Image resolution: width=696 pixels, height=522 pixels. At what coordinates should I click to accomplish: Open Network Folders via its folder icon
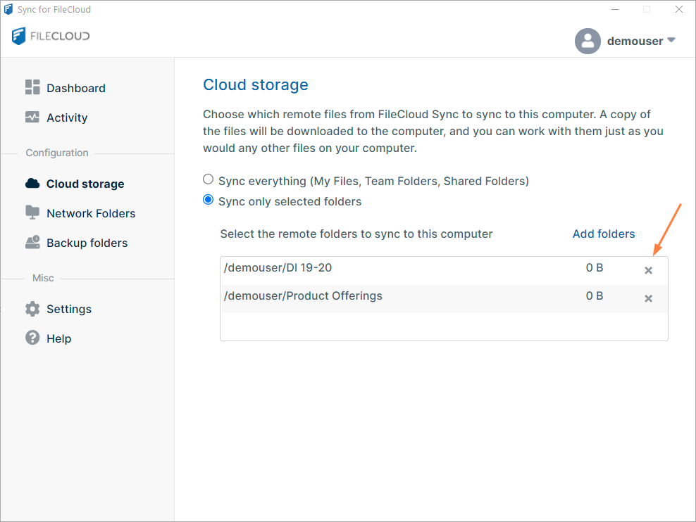point(32,212)
